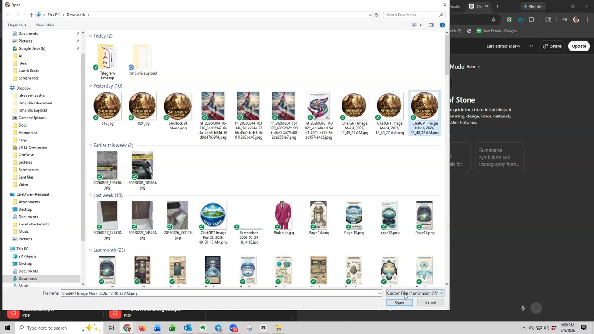Image resolution: width=594 pixels, height=334 pixels.
Task: Open new tab in Chrome window
Action: 497,6
